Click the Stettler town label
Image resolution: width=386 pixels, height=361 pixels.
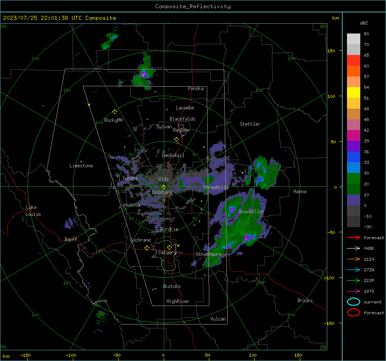coord(250,124)
